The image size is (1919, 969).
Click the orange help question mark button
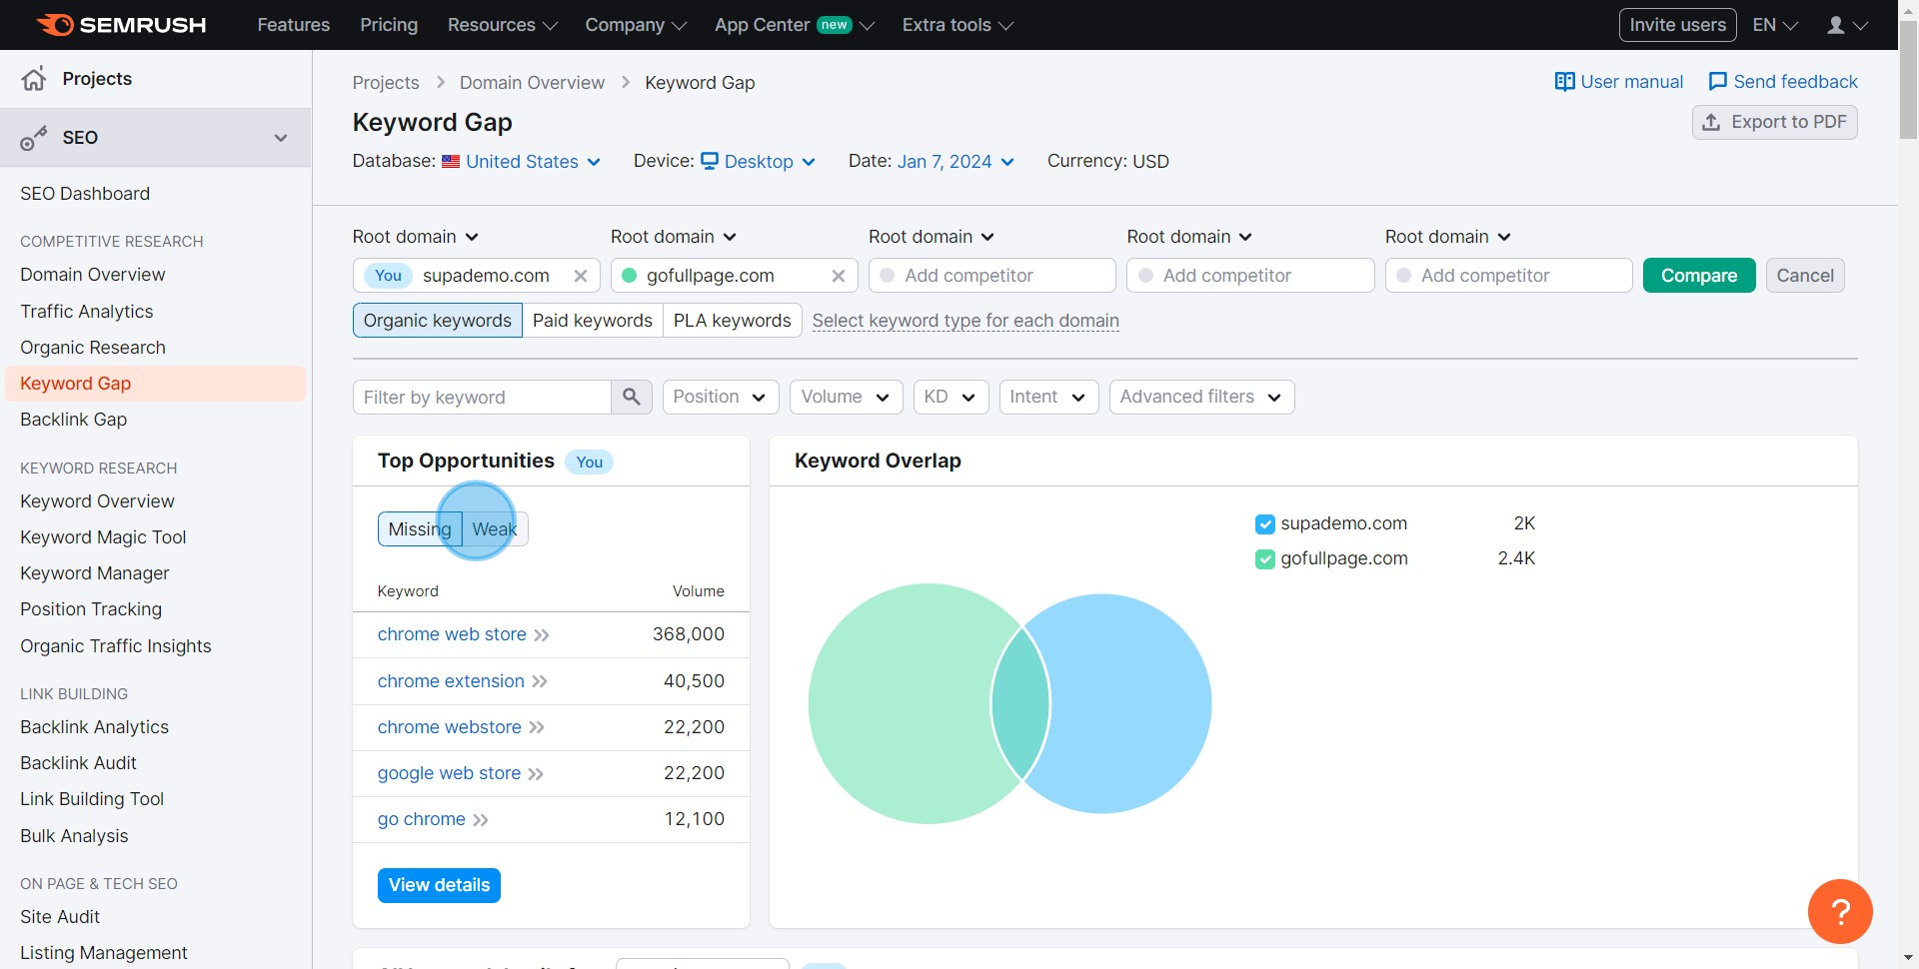tap(1839, 911)
